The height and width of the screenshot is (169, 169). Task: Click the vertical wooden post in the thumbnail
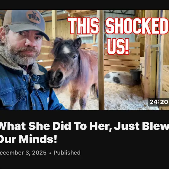101,60
